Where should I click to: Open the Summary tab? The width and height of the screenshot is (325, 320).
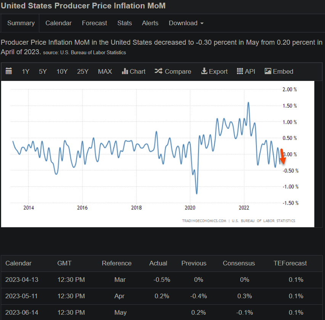21,23
